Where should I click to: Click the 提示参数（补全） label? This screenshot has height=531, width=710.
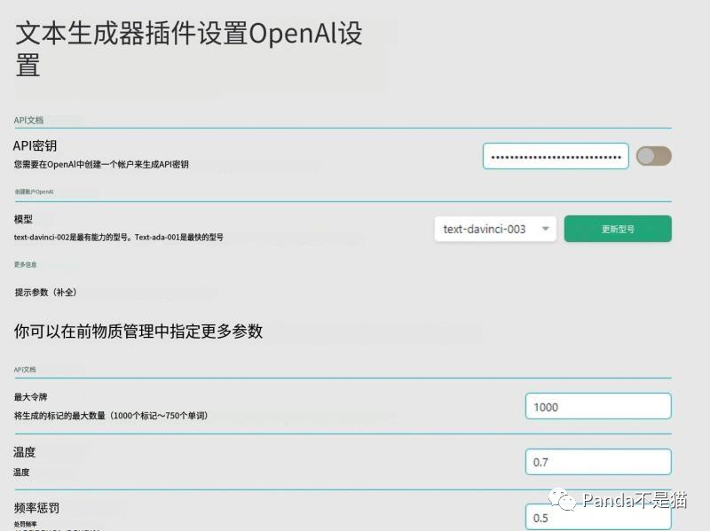point(45,293)
